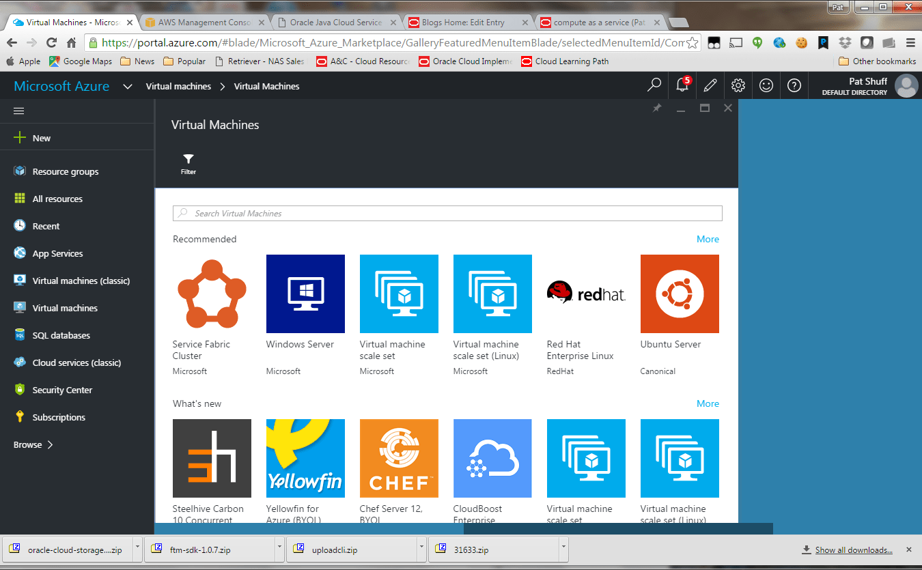The width and height of the screenshot is (922, 570).
Task: Reload the page with Chrome's refresh icon
Action: tap(51, 43)
